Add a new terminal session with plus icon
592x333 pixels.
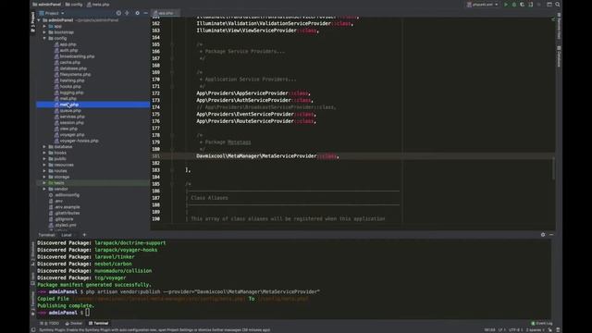[x=84, y=235]
